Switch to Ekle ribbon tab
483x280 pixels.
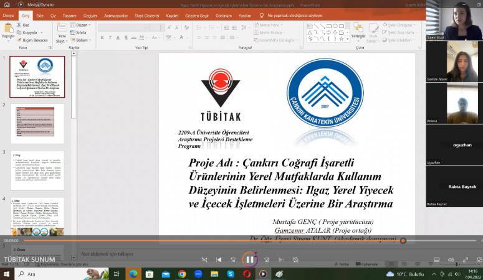pyautogui.click(x=40, y=16)
